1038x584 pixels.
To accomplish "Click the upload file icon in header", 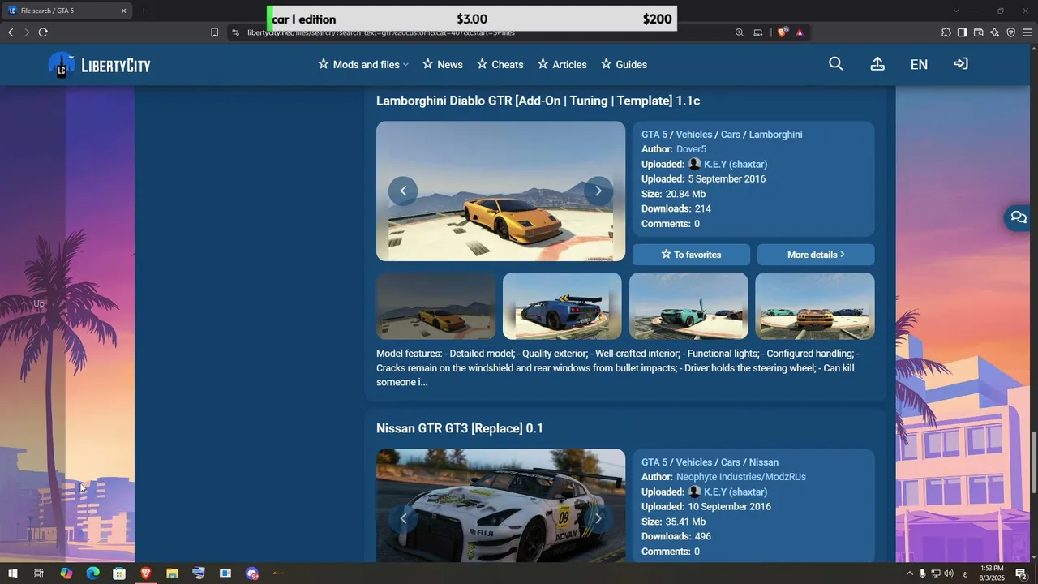I will coord(877,64).
